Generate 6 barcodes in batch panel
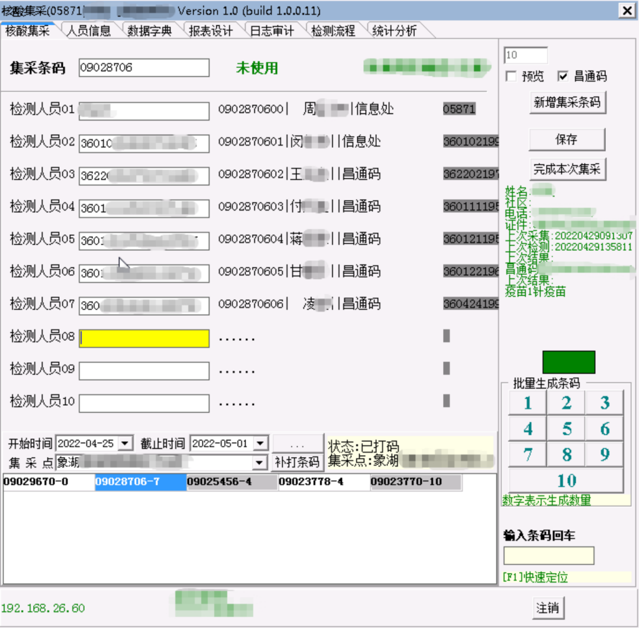Viewport: 639px width, 628px height. click(604, 429)
